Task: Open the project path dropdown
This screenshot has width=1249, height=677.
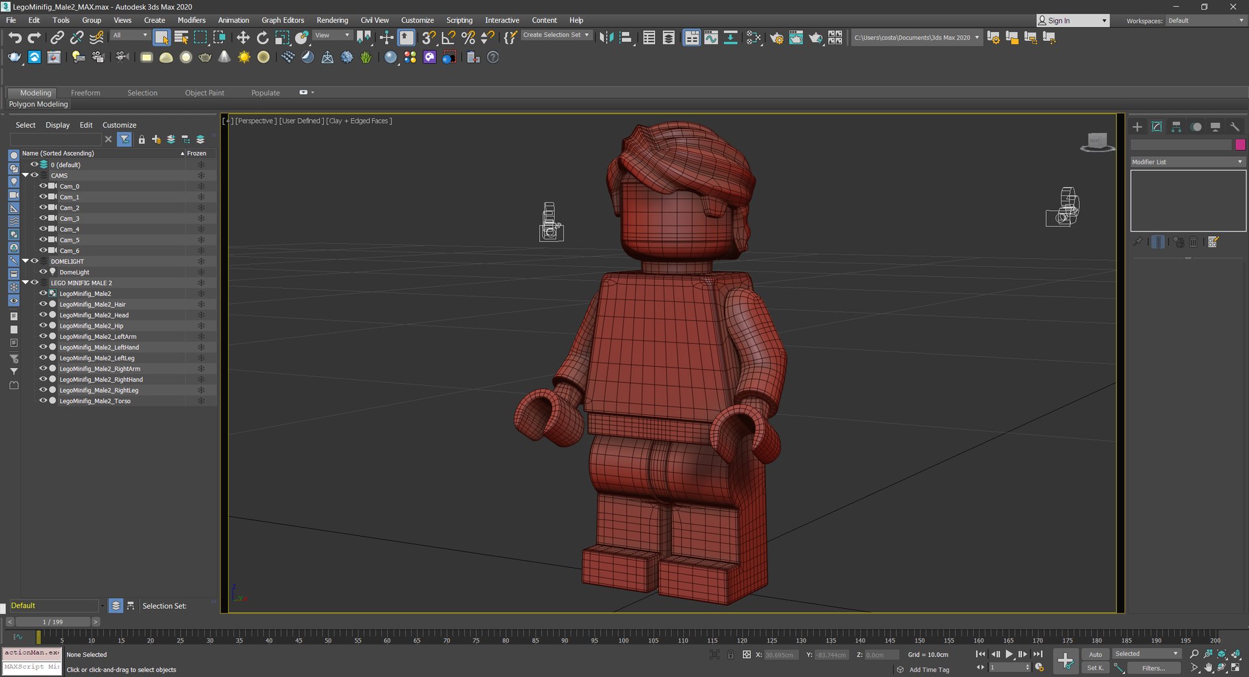Action: click(x=916, y=38)
